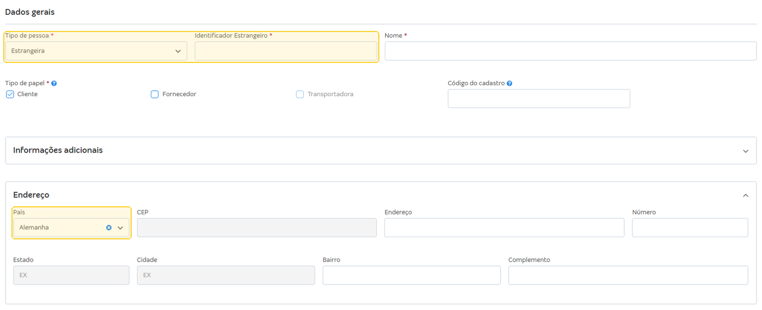Focus the Endereço street input
The image size is (762, 310).
pyautogui.click(x=504, y=227)
